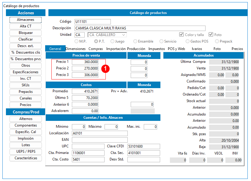This screenshot has width=251, height=181.
Task: Click the Precio 1 value field
Action: coord(85,62)
